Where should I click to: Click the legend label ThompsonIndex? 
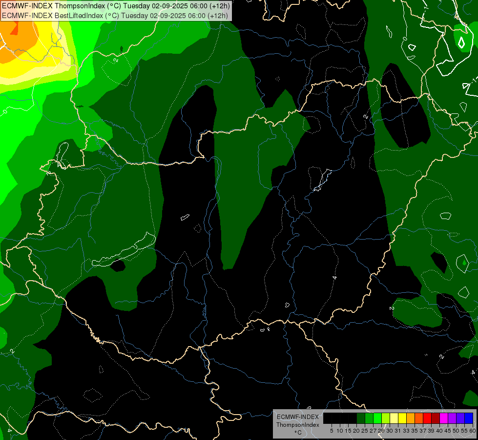coord(297,425)
